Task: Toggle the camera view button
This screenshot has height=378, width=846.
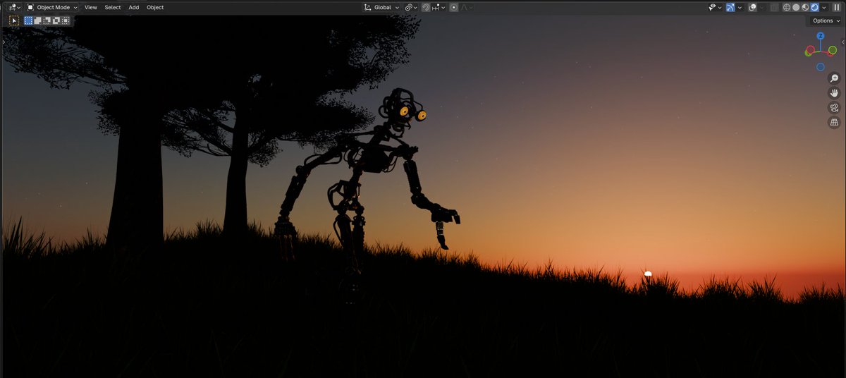Action: pyautogui.click(x=834, y=108)
